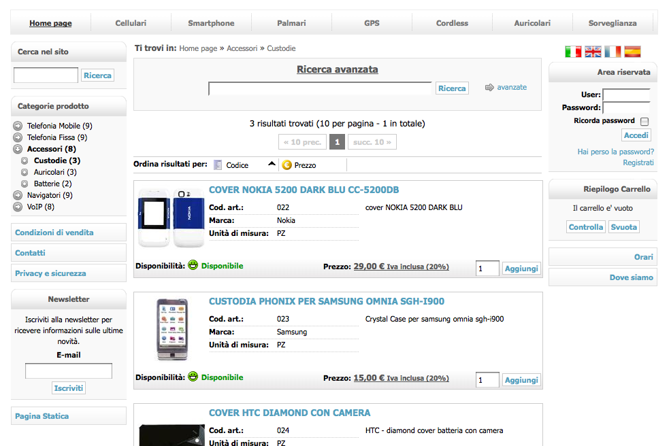Viewport: 669px width, 446px height.
Task: Click quantity field for Nokia cover
Action: click(487, 268)
